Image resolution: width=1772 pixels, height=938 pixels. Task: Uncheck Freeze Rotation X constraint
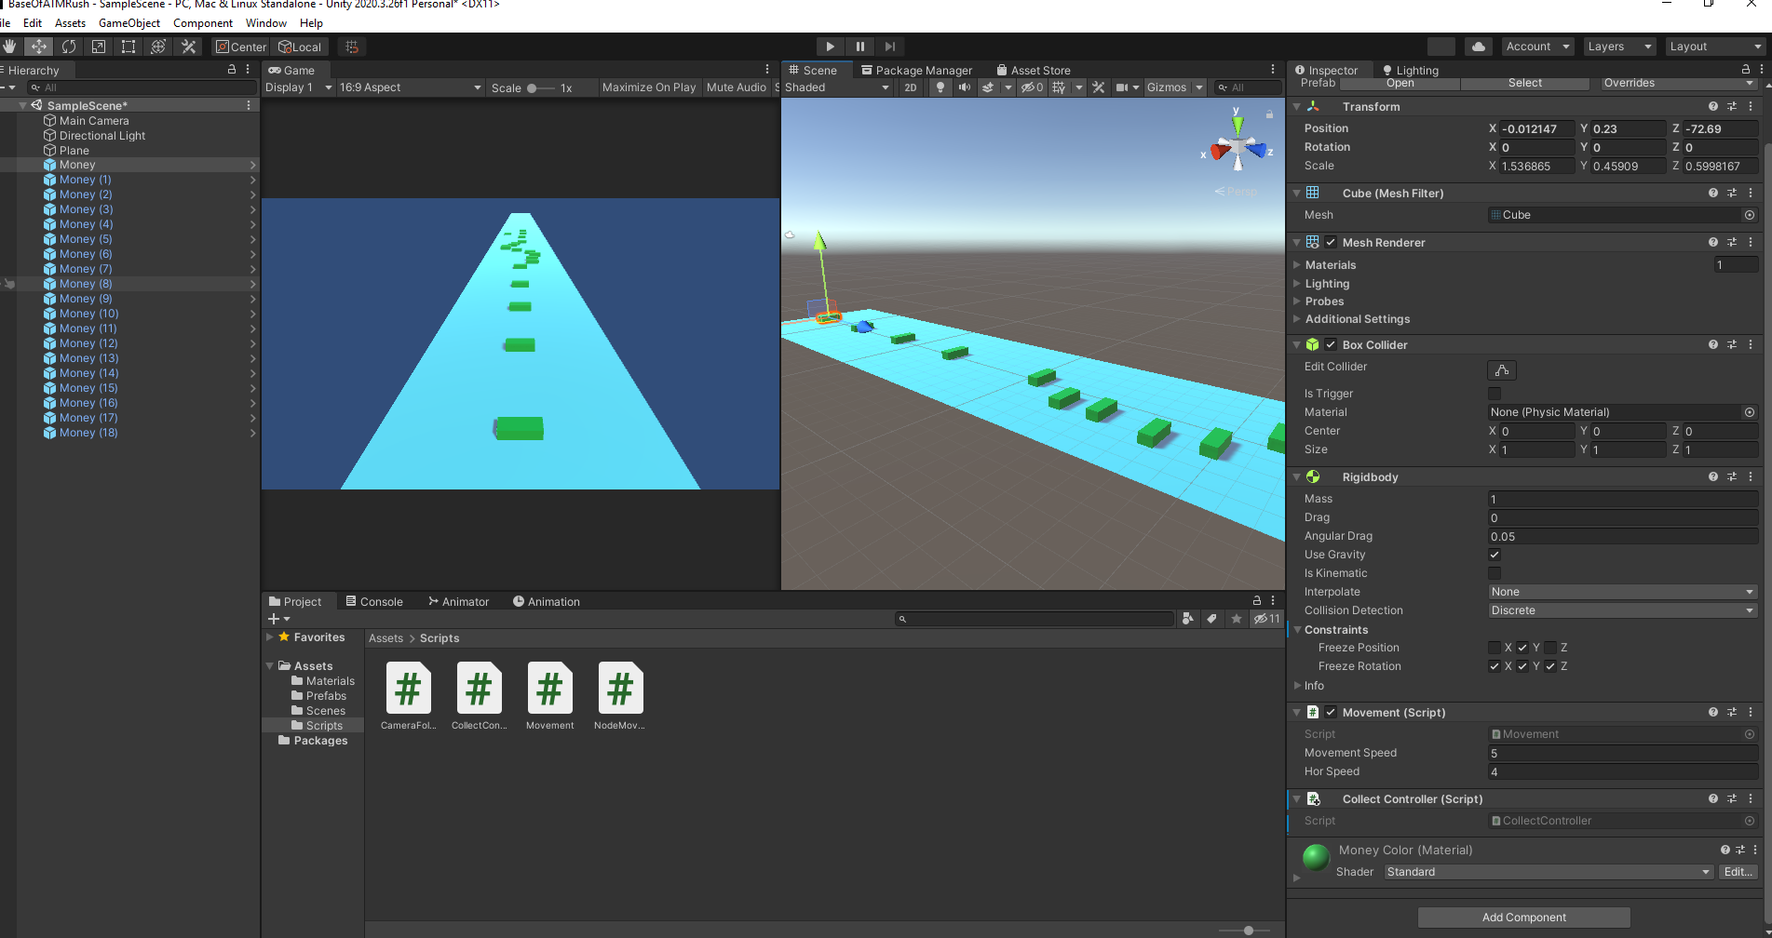tap(1495, 665)
